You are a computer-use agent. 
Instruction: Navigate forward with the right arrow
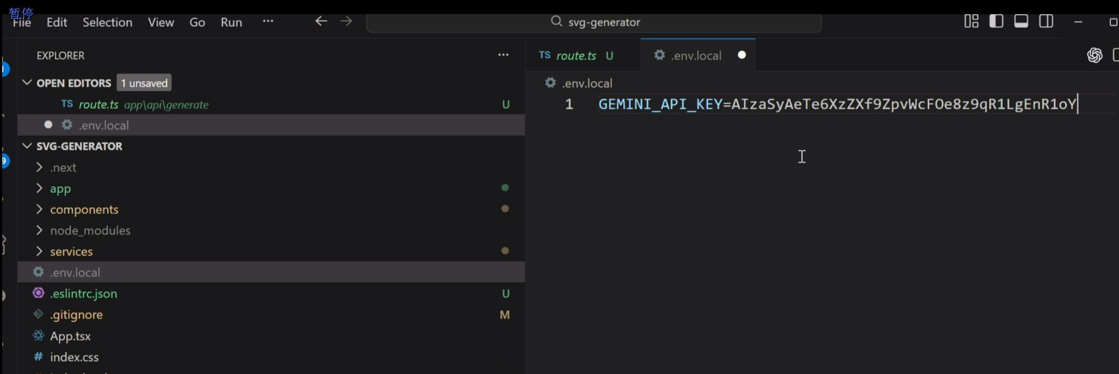point(346,21)
